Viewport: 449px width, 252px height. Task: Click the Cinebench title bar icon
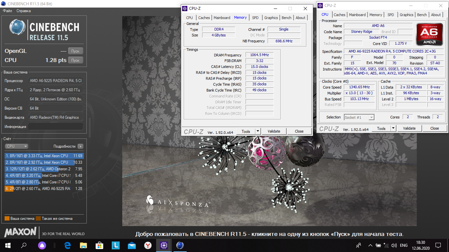click(x=3, y=4)
